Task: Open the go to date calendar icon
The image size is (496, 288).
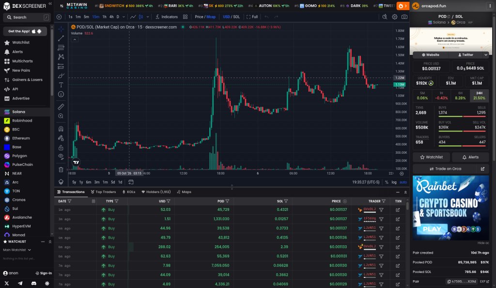Action: [x=131, y=182]
